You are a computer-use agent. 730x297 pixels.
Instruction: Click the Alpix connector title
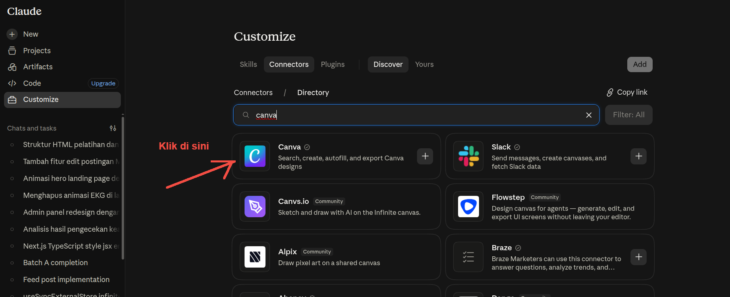[x=287, y=252]
